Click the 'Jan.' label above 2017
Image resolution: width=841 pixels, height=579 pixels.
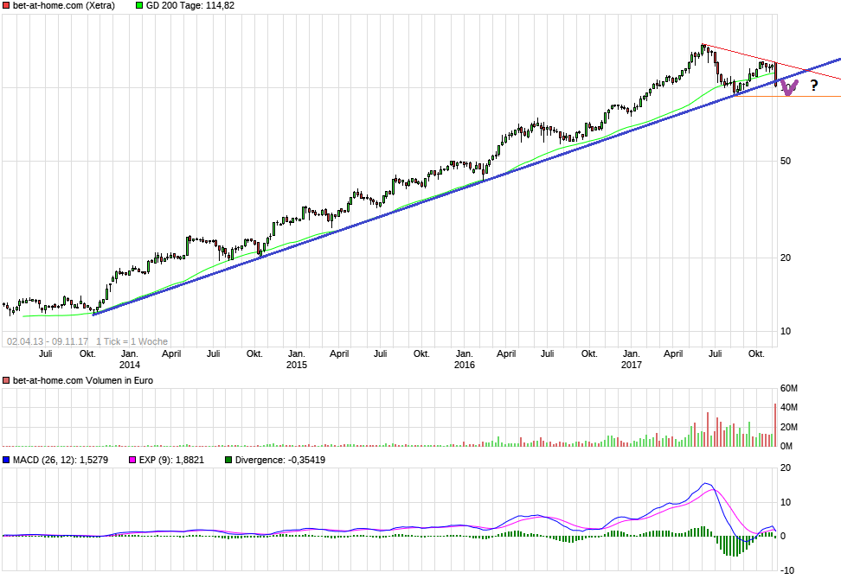632,353
